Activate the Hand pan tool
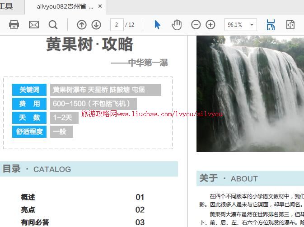This screenshot has height=227, width=304. (x=177, y=25)
